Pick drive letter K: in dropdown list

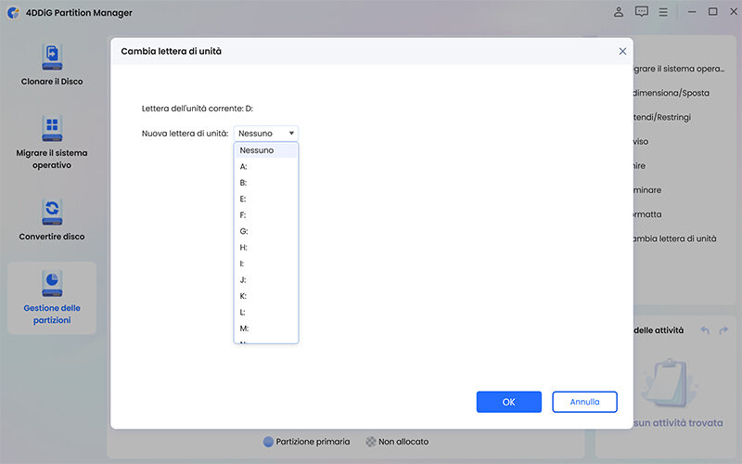pyautogui.click(x=266, y=295)
